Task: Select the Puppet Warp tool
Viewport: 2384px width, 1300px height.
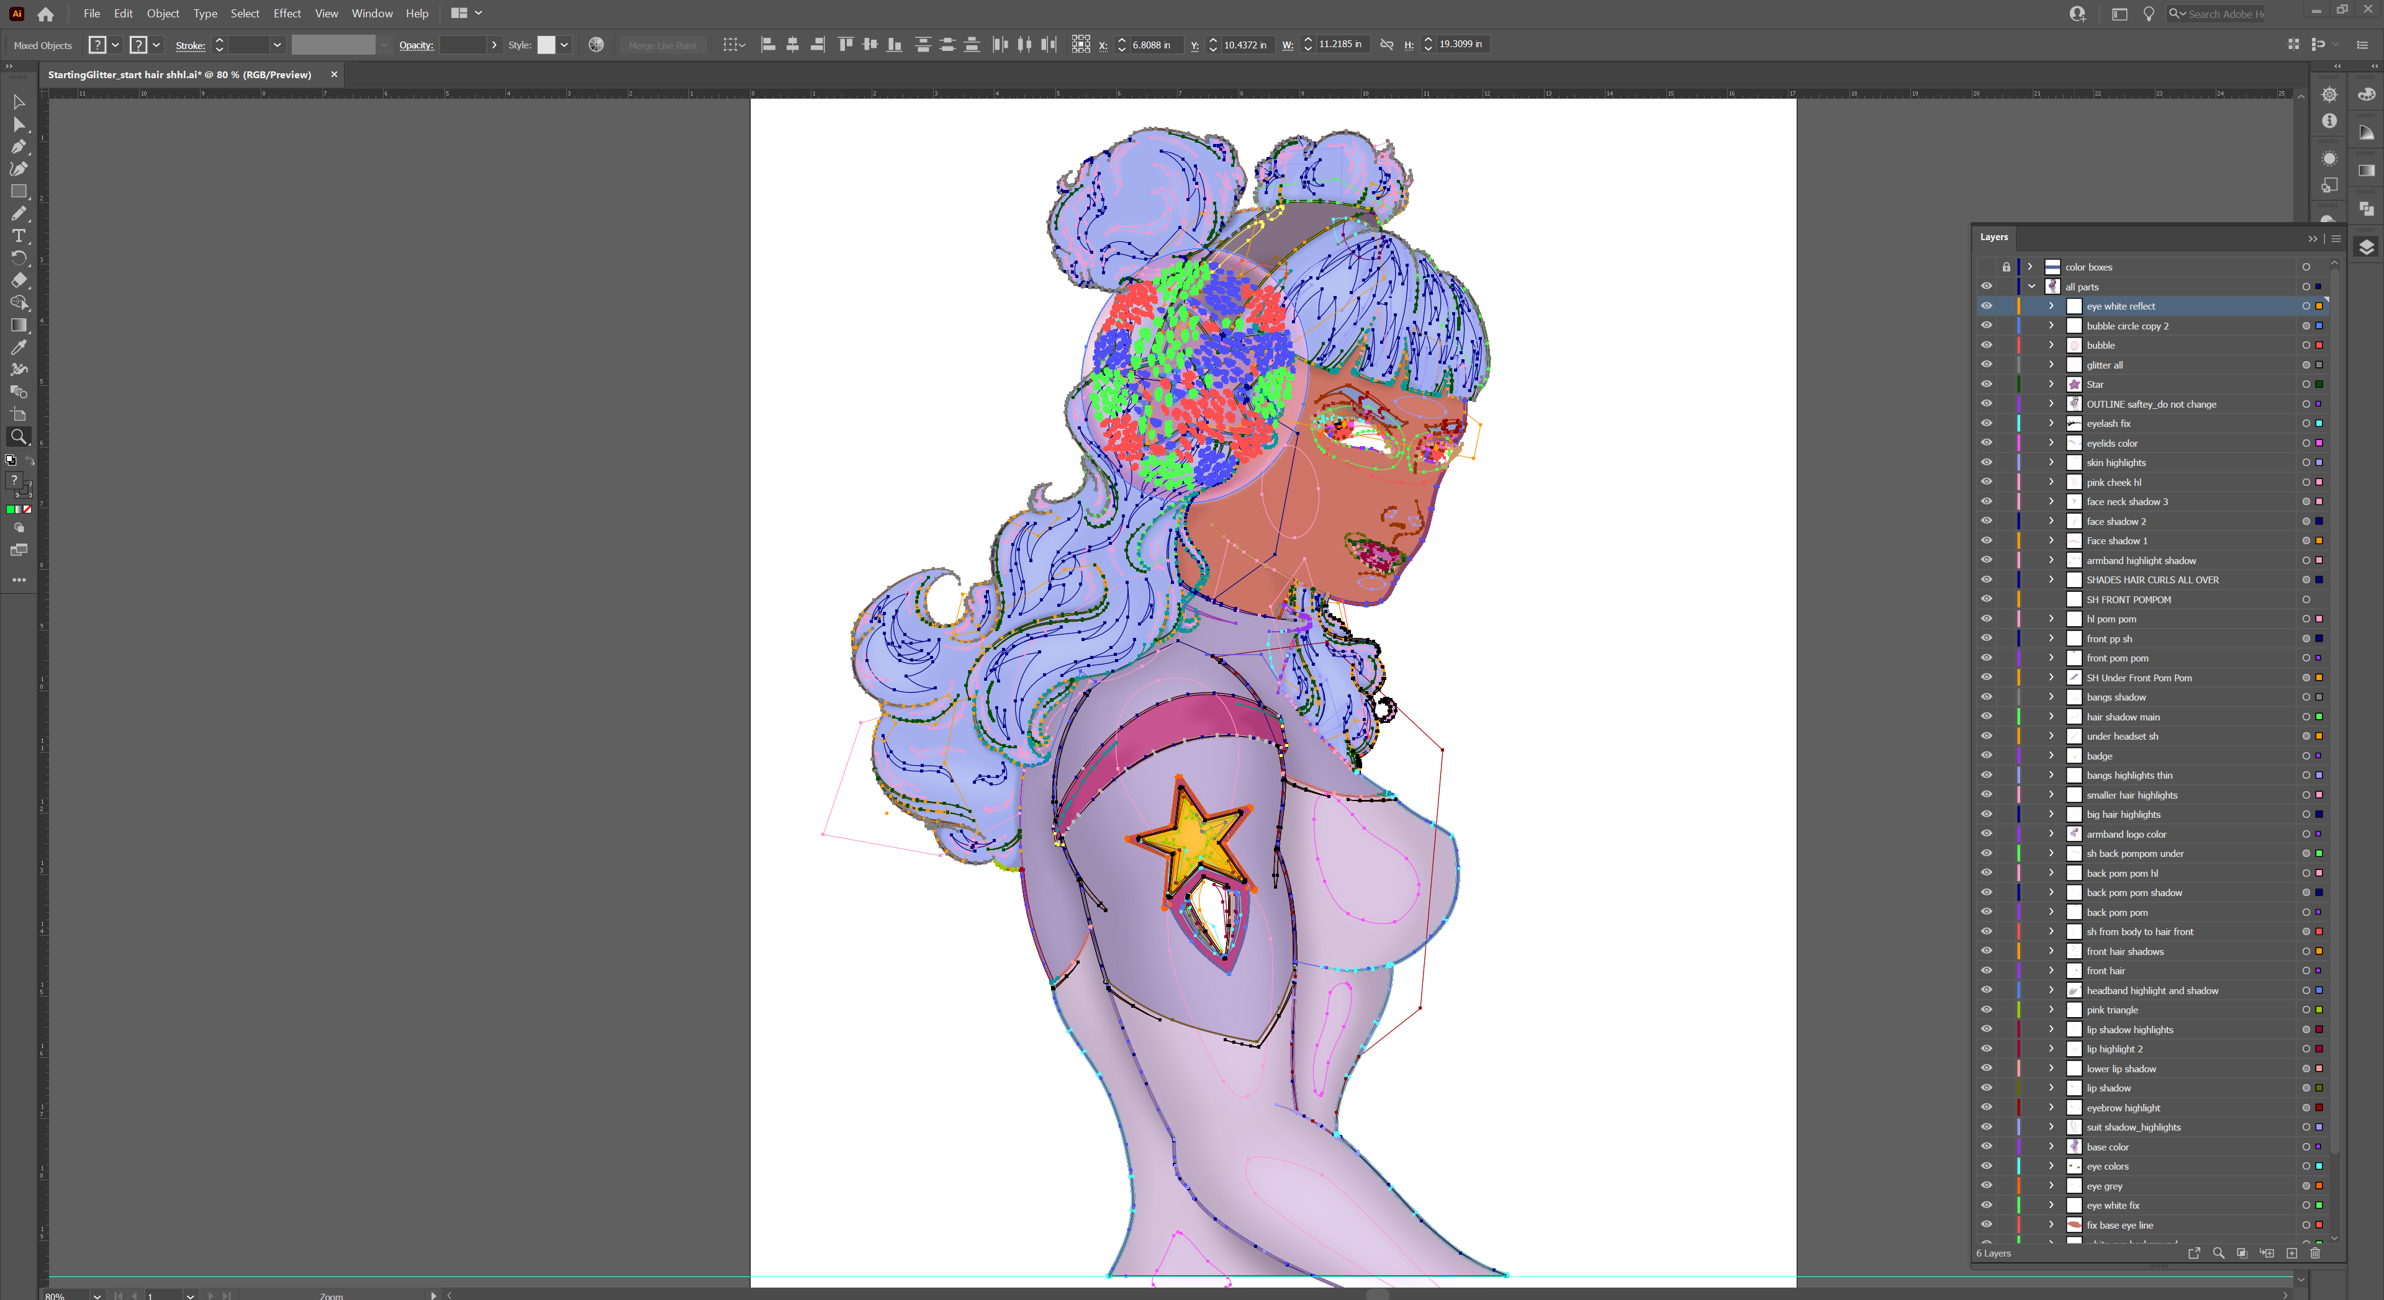Action: 19,369
